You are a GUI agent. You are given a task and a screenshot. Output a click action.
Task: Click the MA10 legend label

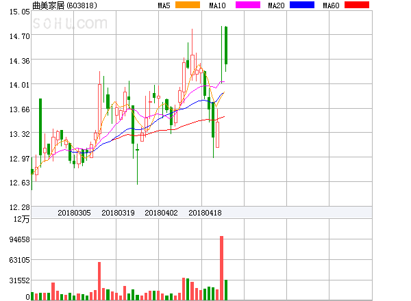pyautogui.click(x=217, y=5)
